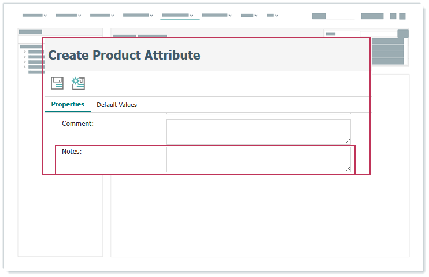
Task: Open the Default Values tab
Action: tap(117, 105)
